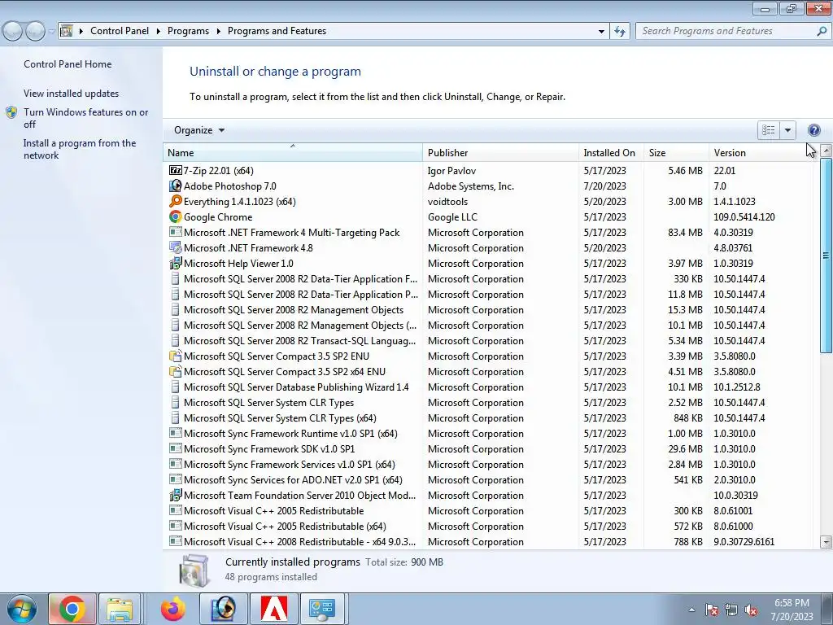Click the scrollbar down arrow of the list
833x625 pixels.
[x=826, y=542]
